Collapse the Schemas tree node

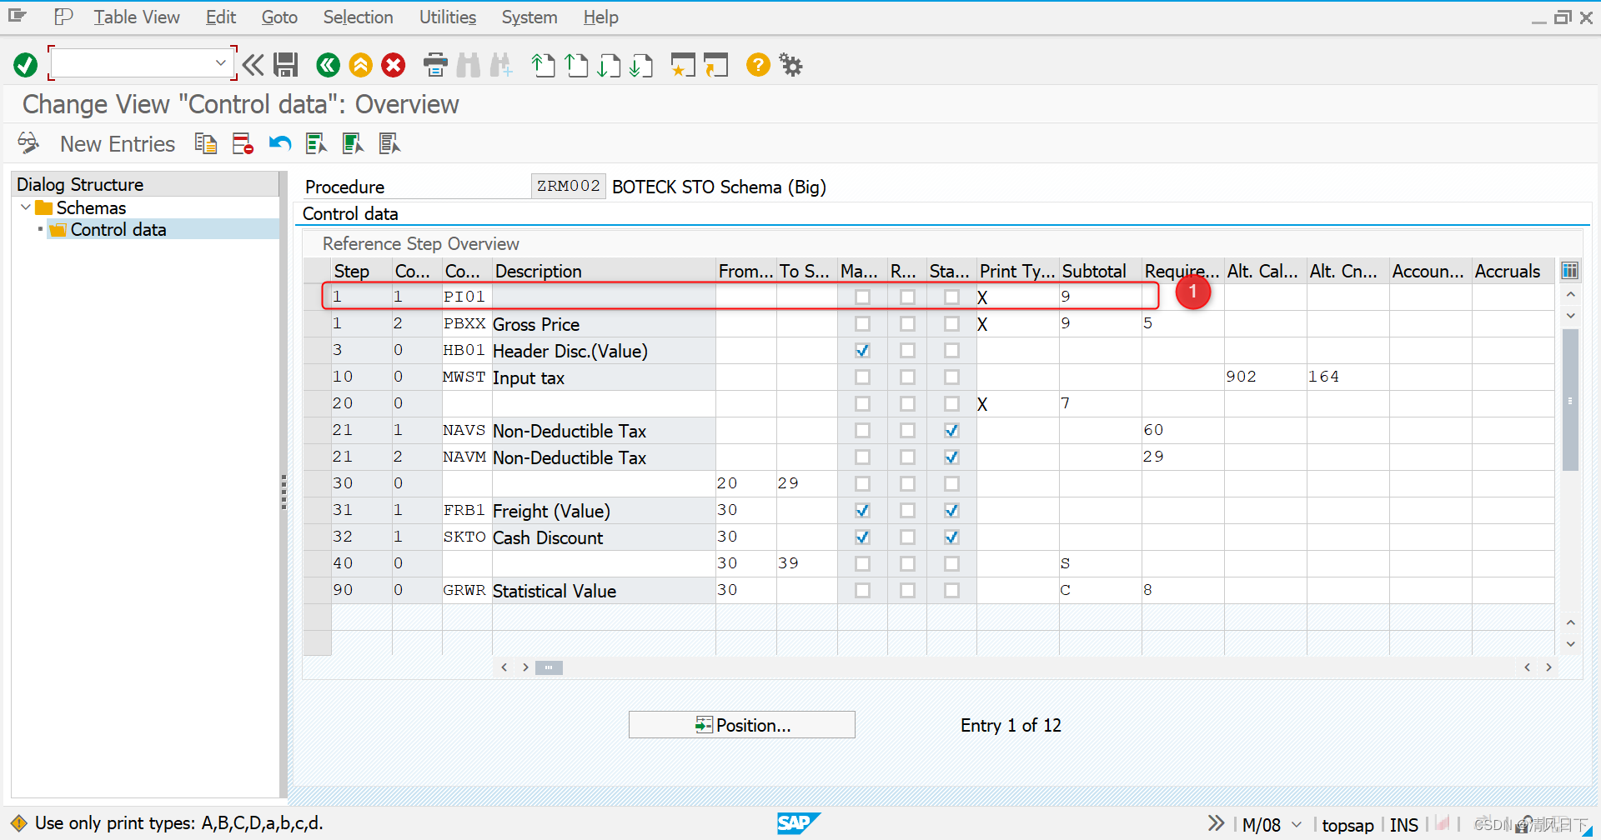coord(25,207)
